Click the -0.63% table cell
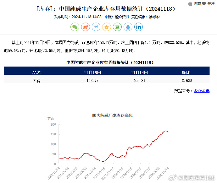This screenshot has height=183, width=217. point(186,81)
